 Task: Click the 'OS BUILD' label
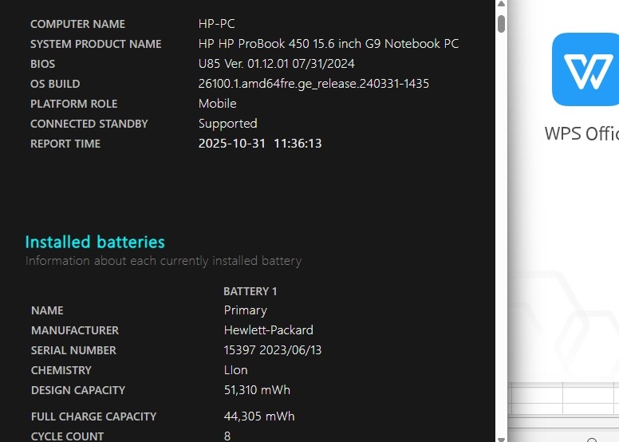(55, 84)
